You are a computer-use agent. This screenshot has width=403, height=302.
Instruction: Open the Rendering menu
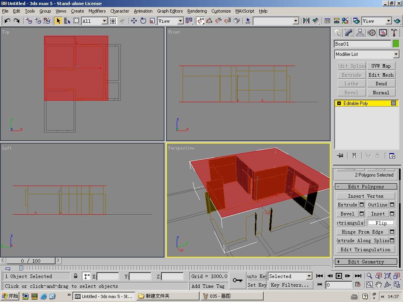tap(197, 11)
